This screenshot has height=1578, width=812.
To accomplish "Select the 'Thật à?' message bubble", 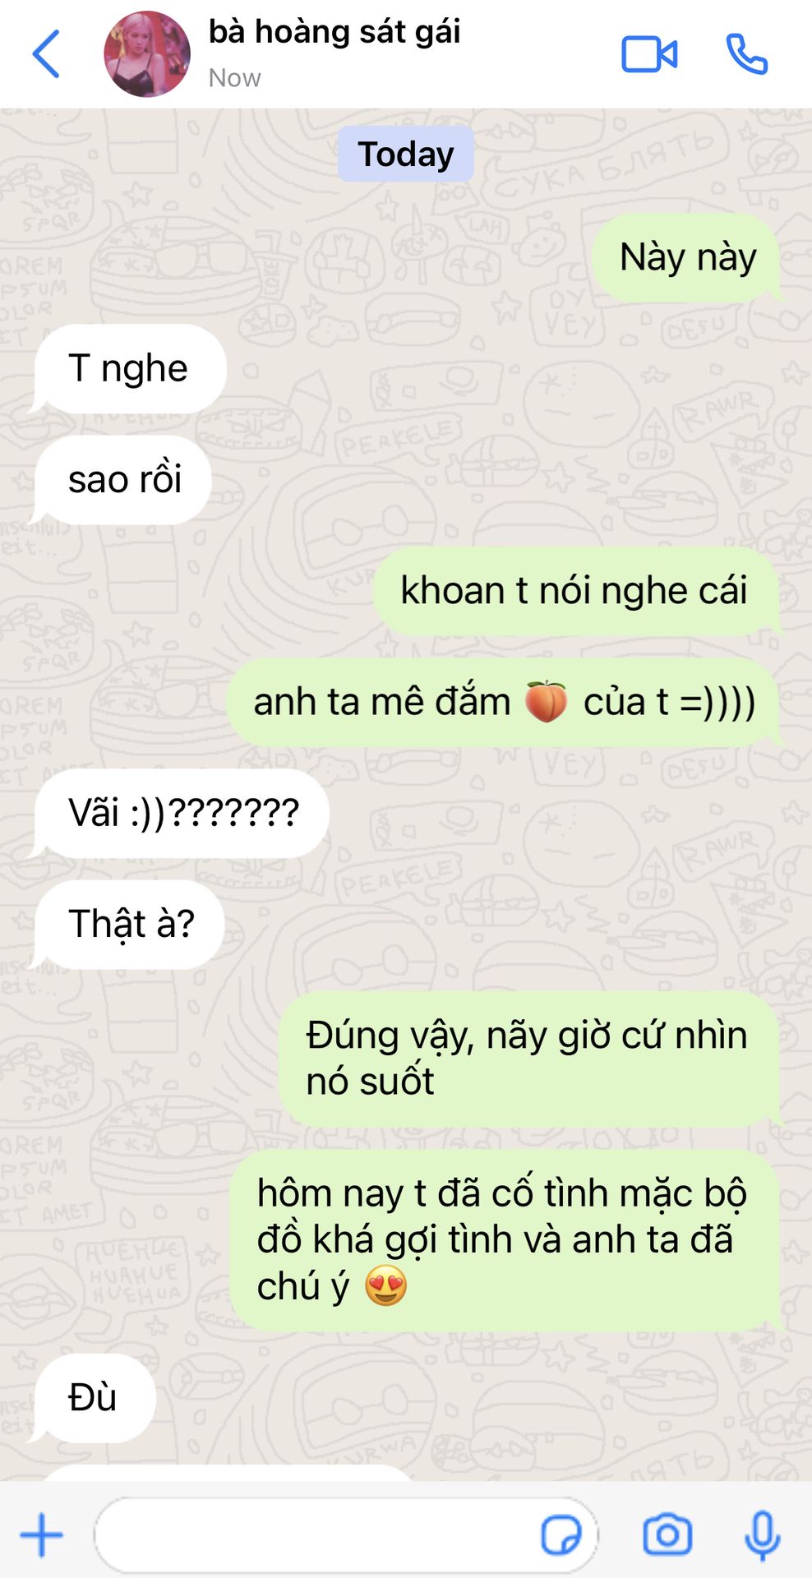I will [x=128, y=924].
